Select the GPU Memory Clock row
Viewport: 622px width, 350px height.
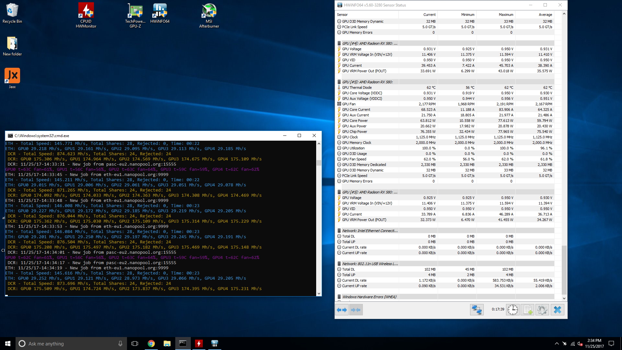[x=444, y=143]
